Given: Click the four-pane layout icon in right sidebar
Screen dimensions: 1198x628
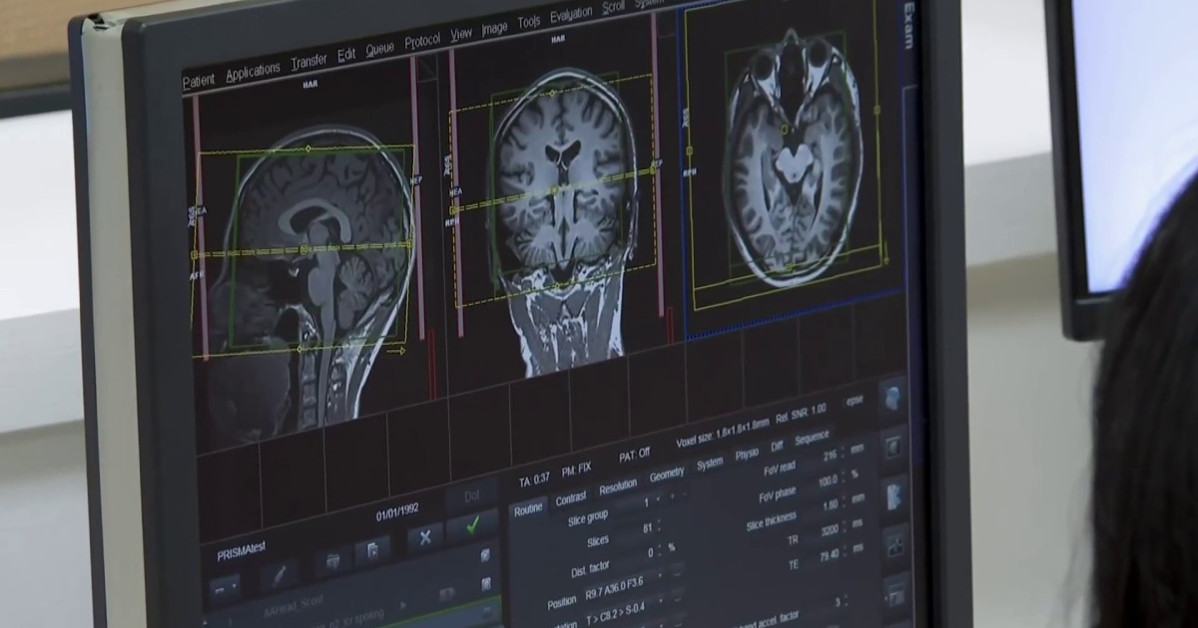Looking at the screenshot, I should coord(897,546).
